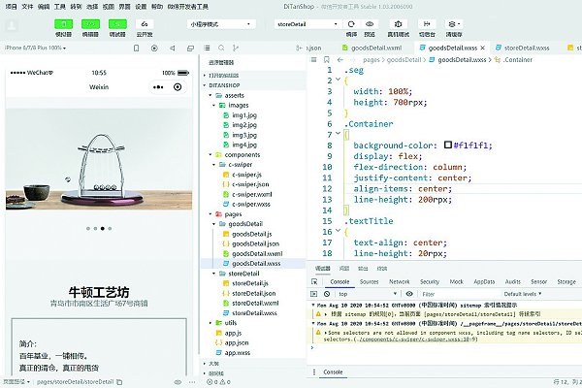Start 真机调试 remote device debugging
Image resolution: width=582 pixels, height=388 pixels.
pyautogui.click(x=398, y=24)
